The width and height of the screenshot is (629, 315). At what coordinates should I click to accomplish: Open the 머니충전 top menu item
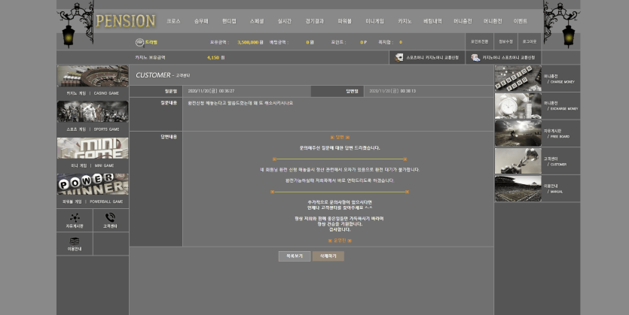coord(463,21)
